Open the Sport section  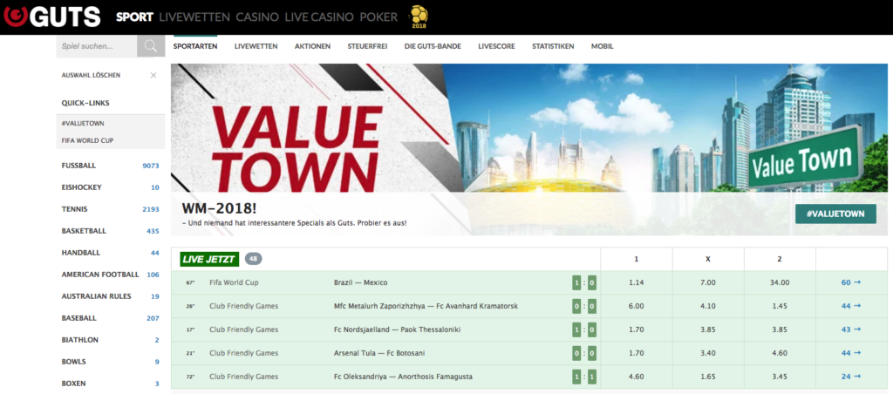coord(134,17)
